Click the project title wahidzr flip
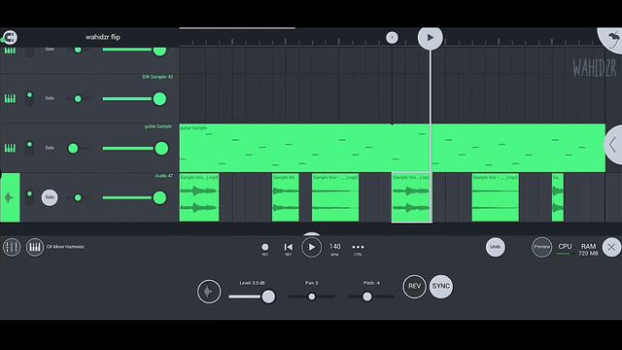This screenshot has height=350, width=622. coord(103,37)
